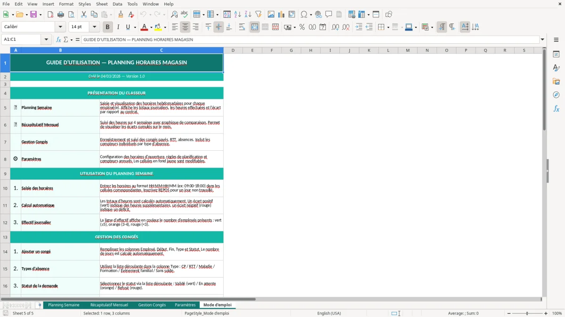Viewport: 565px width, 317px height.
Task: Click the formula input field
Action: tap(310, 39)
